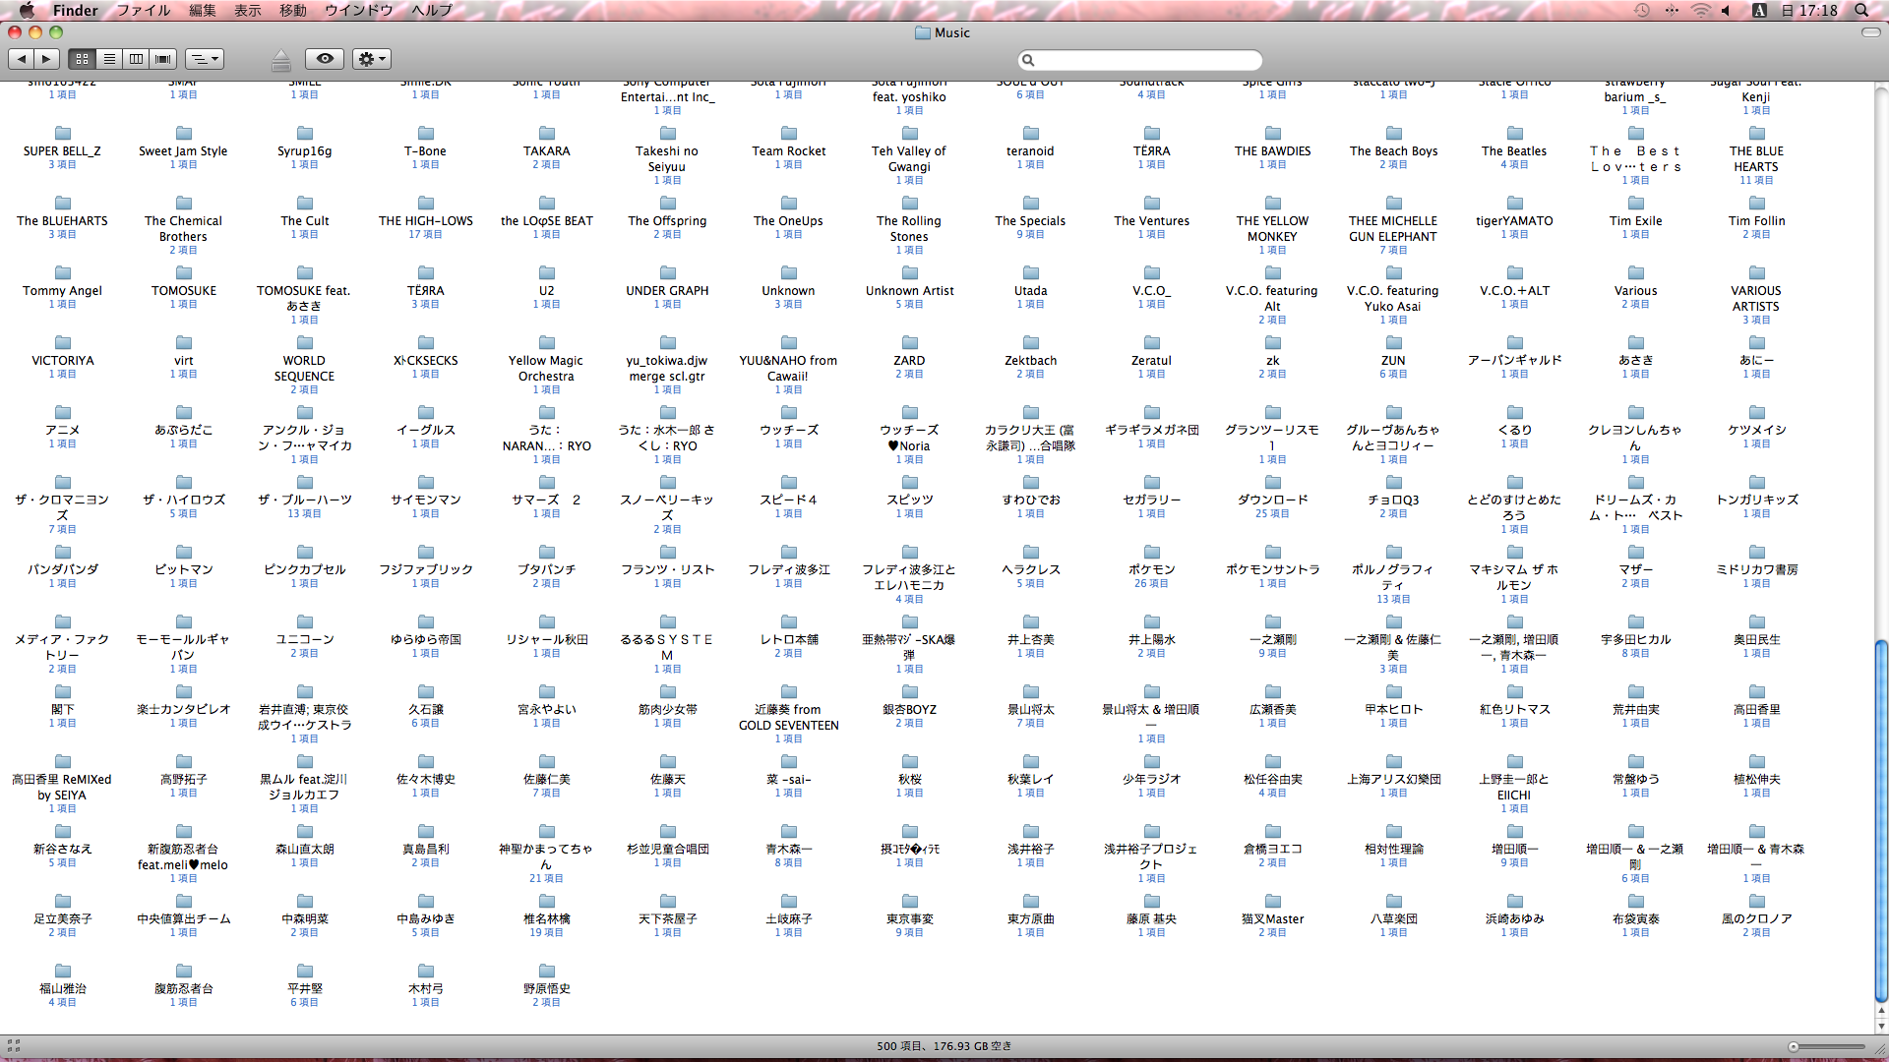Viewport: 1889px width, 1062px height.
Task: Toggle the toolbar with the top-right pill button
Action: [1870, 32]
